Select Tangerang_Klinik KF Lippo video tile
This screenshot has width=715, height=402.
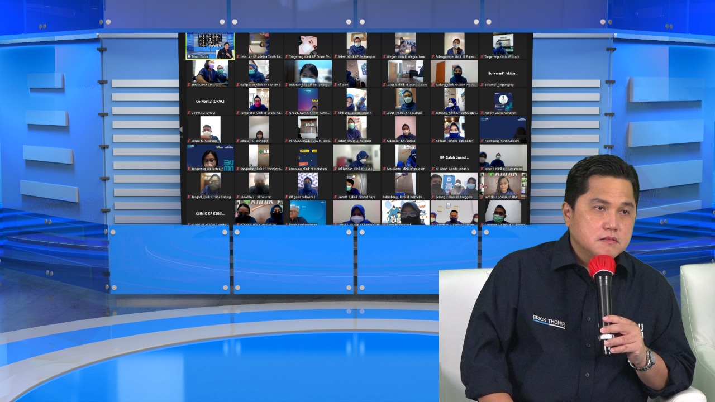coord(503,46)
